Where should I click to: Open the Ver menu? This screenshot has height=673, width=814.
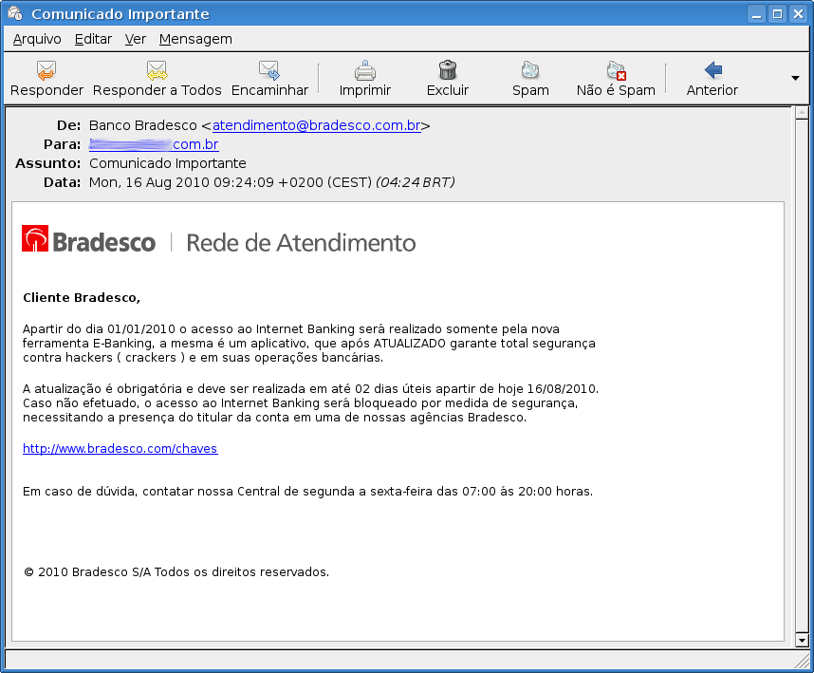[x=135, y=39]
